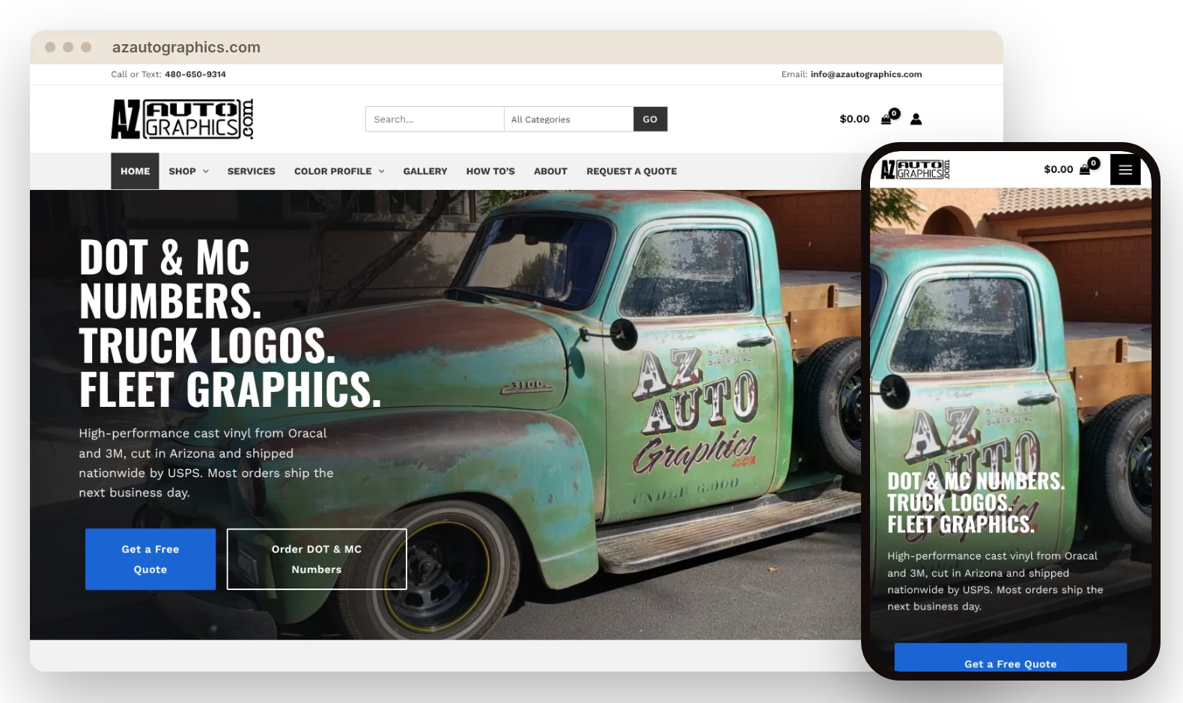Click the desktop $0.00 cart total

coord(854,119)
